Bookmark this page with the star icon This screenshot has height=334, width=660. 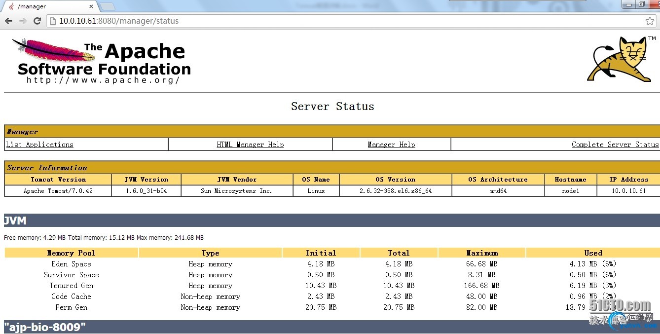(650, 21)
